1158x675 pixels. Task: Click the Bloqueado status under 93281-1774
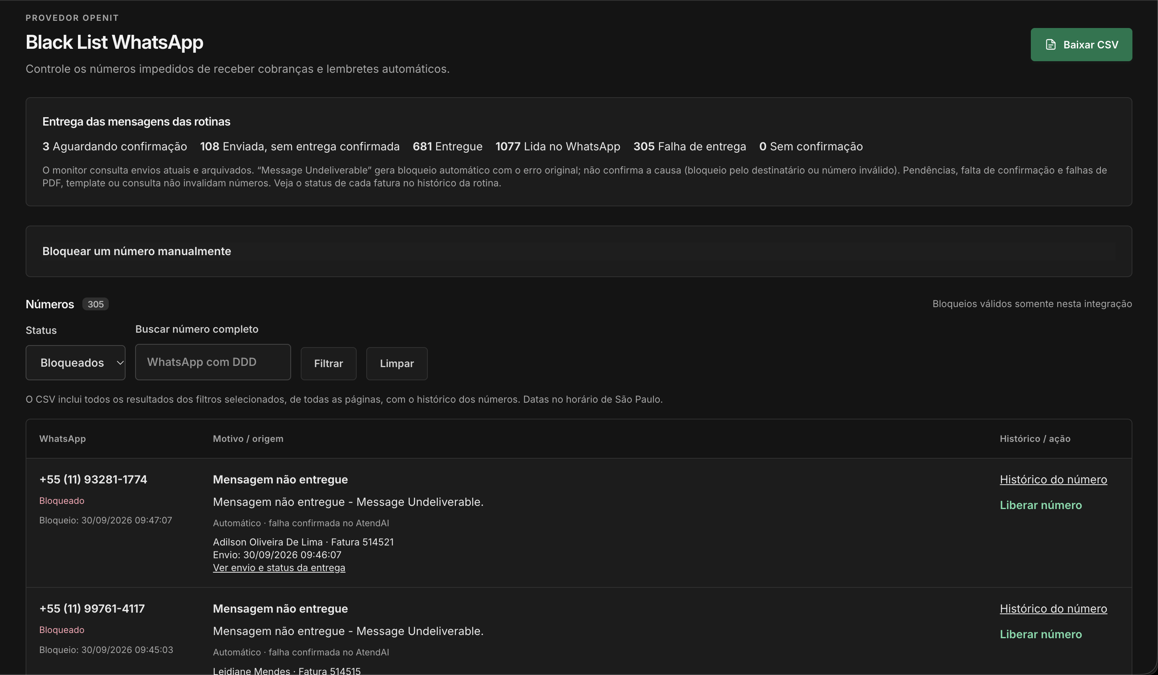[x=62, y=500]
